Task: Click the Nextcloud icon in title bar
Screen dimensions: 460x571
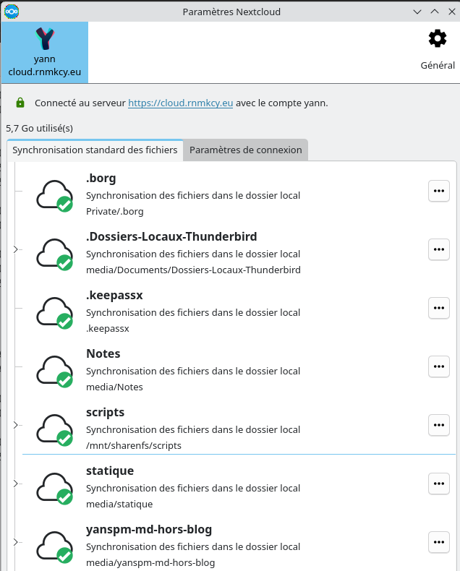Action: [x=12, y=12]
